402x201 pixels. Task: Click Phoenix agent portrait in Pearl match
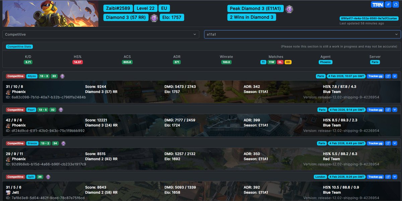8,125
